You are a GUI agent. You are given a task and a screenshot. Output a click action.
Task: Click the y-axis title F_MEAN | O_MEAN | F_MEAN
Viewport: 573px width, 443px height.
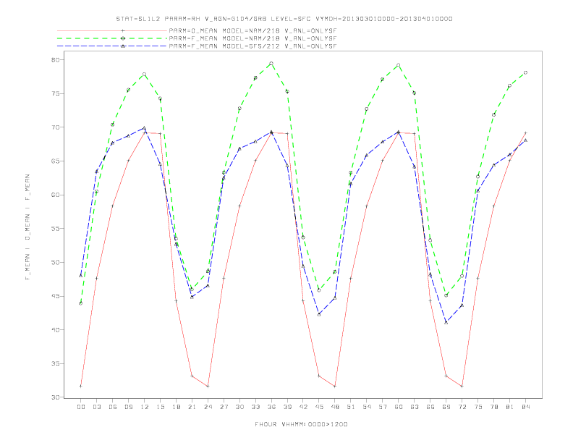click(x=27, y=227)
